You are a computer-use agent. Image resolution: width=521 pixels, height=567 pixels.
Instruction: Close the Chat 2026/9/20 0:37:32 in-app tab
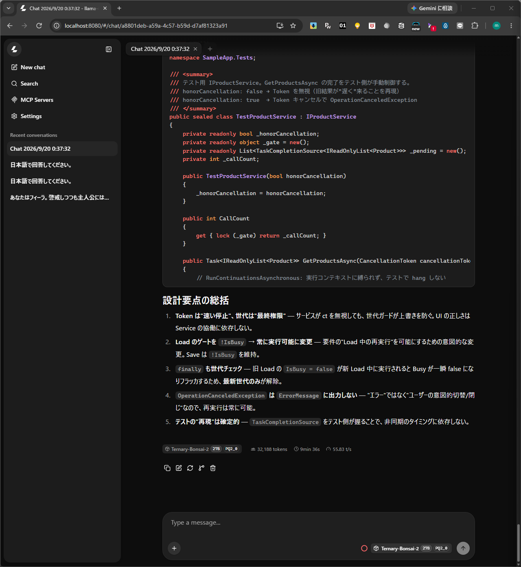click(x=195, y=49)
